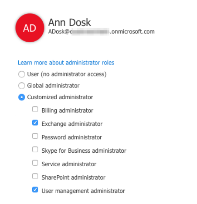The image size is (197, 204).
Task: Tick the SharePoint administrator checkbox
Action: (35, 176)
